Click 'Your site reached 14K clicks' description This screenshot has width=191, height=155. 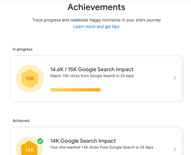(102, 147)
